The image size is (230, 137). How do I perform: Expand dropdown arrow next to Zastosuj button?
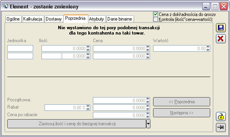coord(148,124)
